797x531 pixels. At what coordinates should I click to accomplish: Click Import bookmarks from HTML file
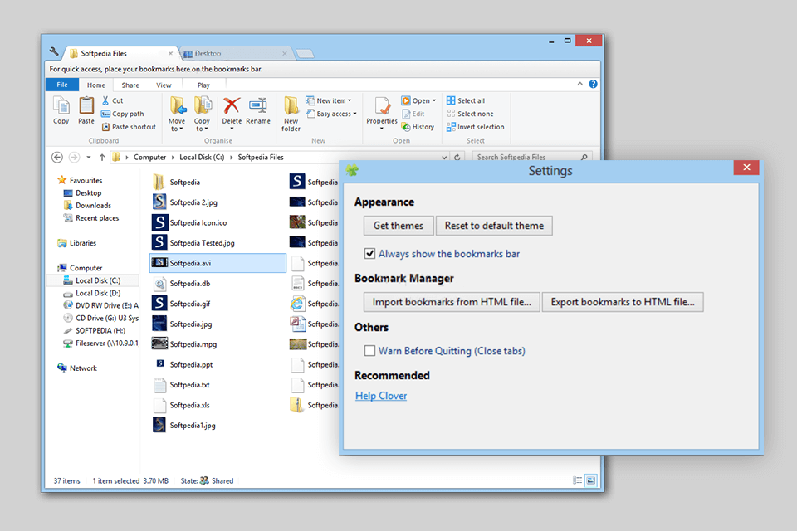click(452, 302)
